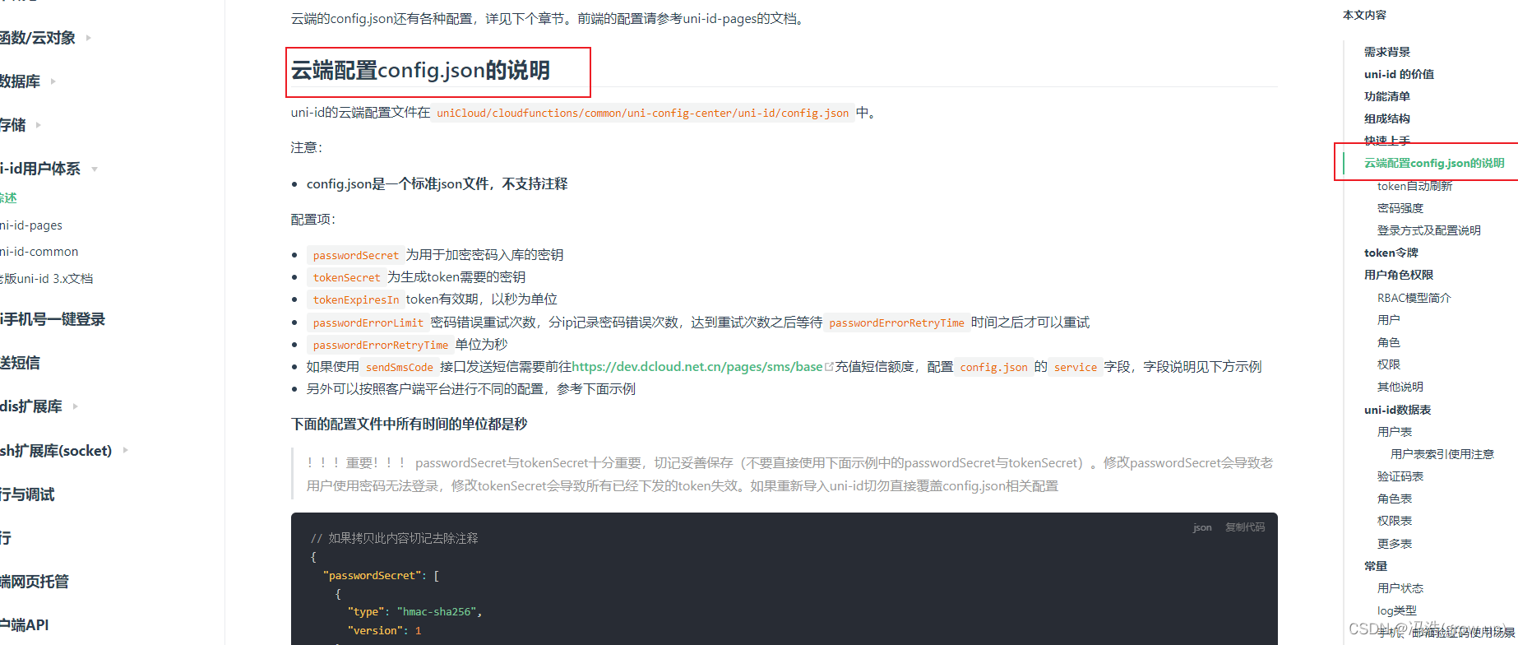The image size is (1518, 645).
Task: Expand the 函数/云对象 sidebar section arrow
Action: (88, 38)
